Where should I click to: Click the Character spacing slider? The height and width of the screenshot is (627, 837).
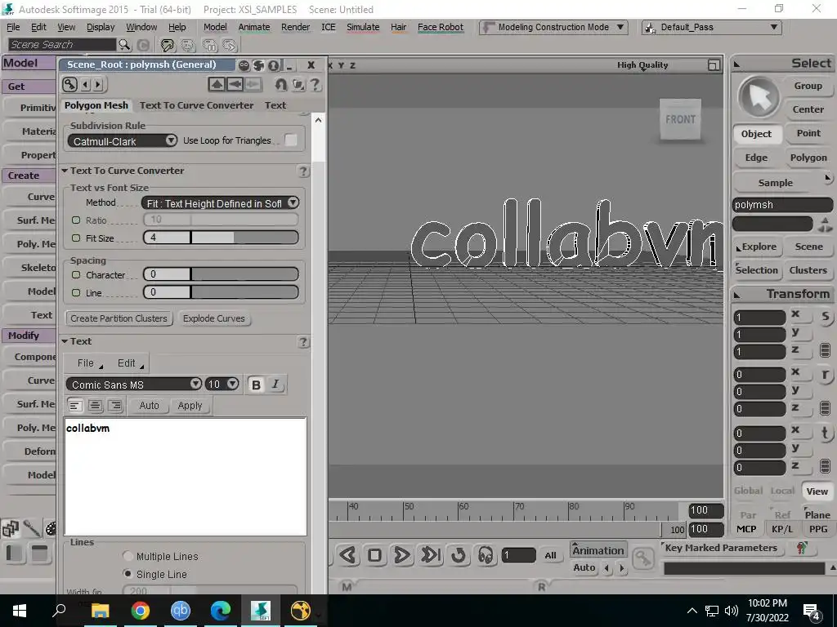[x=244, y=274]
